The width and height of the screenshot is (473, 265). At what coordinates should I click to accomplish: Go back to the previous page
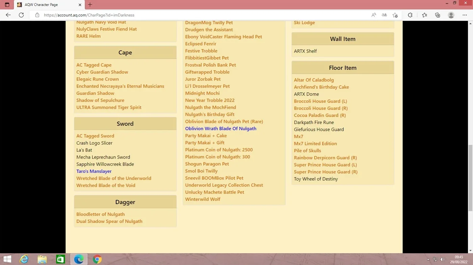coord(8,15)
